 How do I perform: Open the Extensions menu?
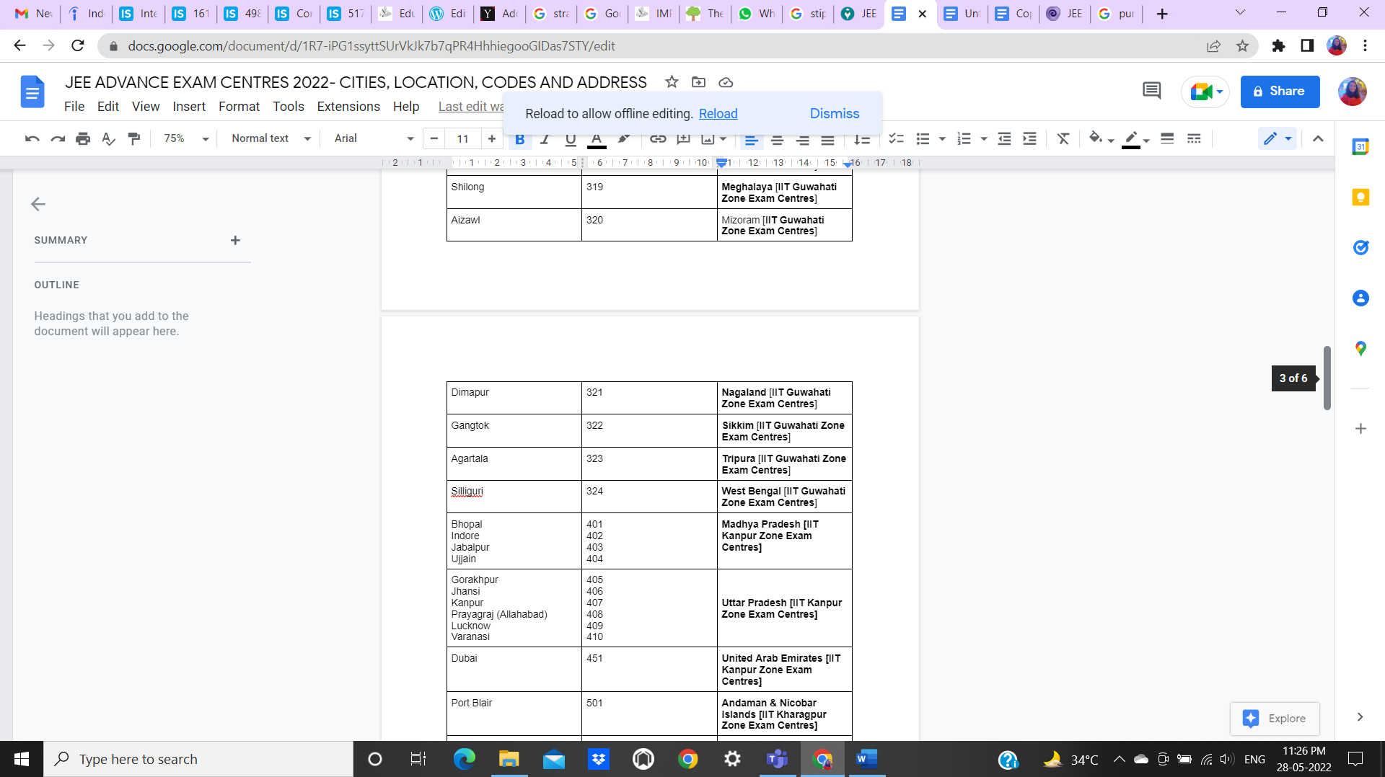click(x=348, y=107)
